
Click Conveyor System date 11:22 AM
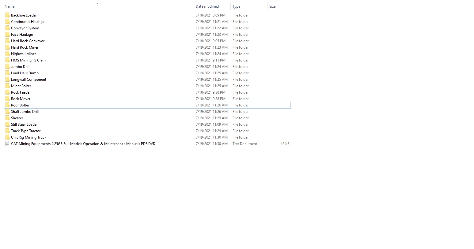point(212,28)
